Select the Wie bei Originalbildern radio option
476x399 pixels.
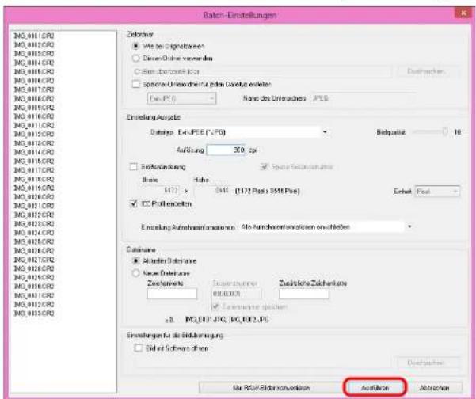[135, 46]
